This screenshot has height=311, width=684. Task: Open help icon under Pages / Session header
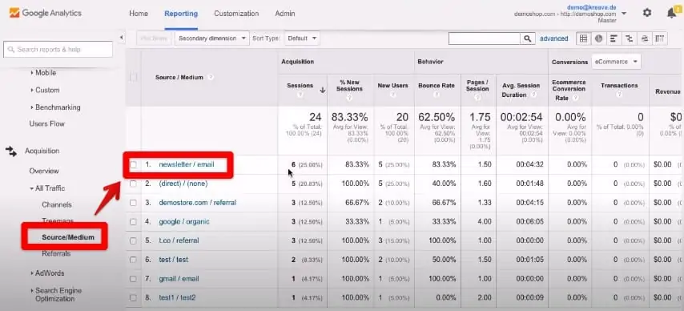coord(477,98)
